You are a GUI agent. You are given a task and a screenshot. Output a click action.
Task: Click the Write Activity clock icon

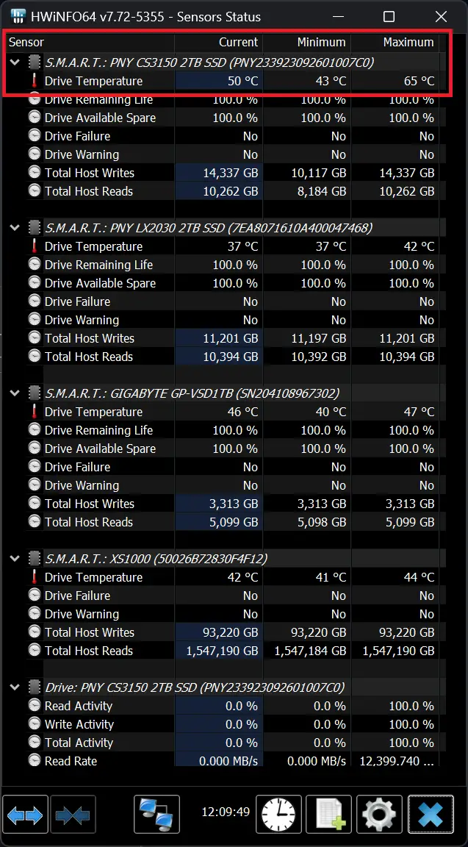pos(35,723)
